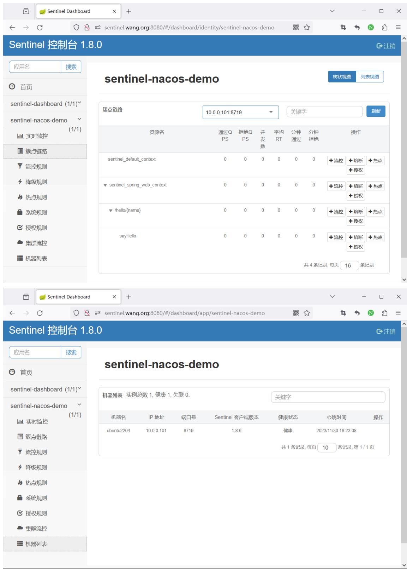Add 授权 rule for sayHello
This screenshot has height=570, width=407.
pyautogui.click(x=356, y=247)
